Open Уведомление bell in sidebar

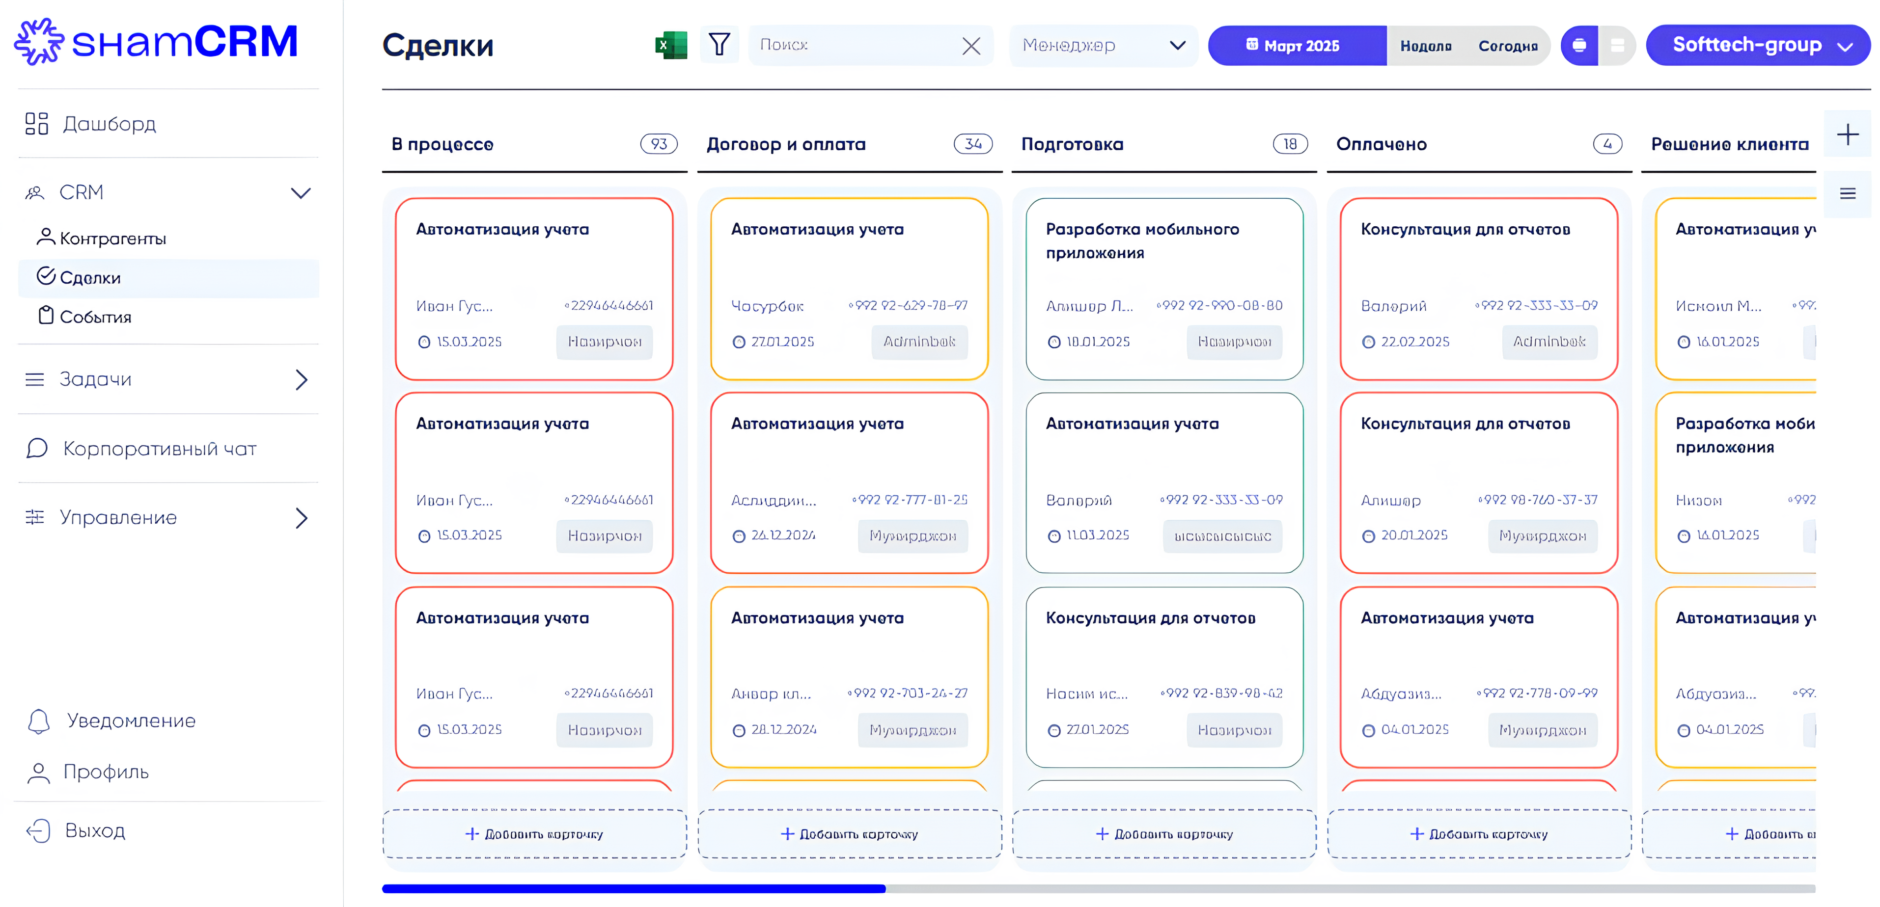tap(39, 721)
